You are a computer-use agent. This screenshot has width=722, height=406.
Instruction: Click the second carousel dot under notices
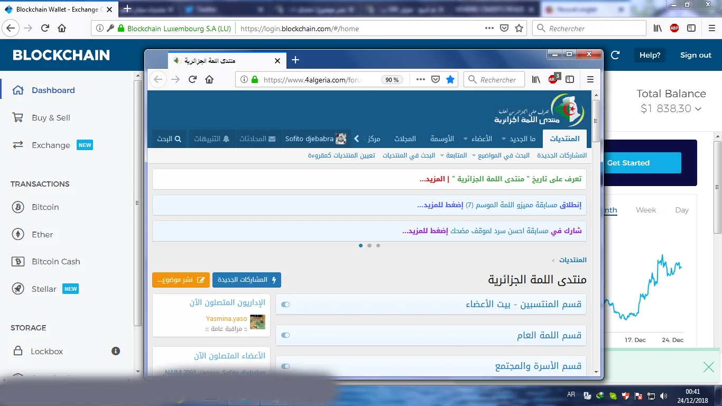pos(369,245)
